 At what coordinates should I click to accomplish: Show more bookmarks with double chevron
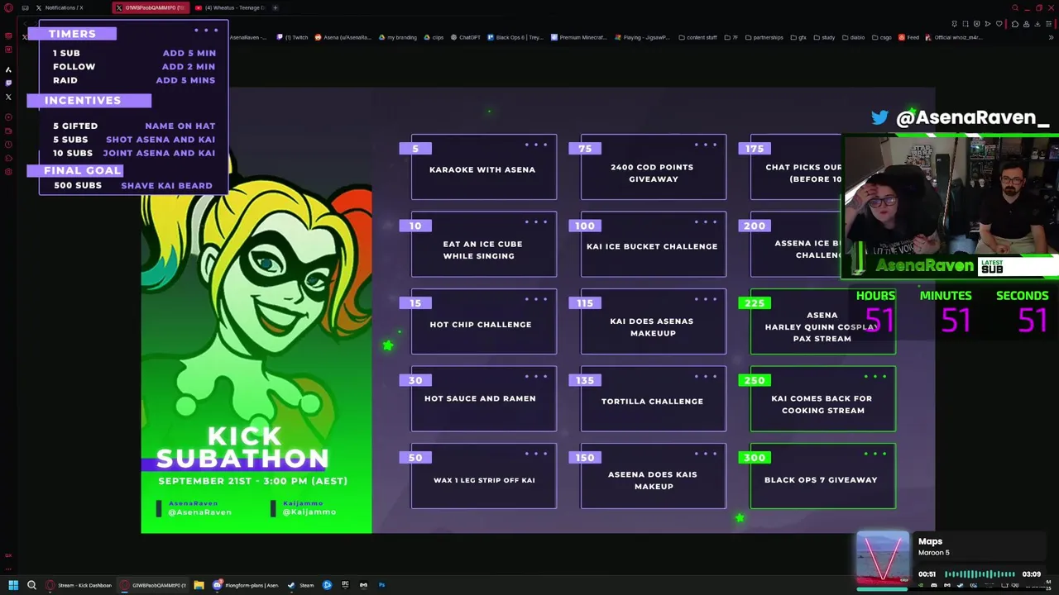coord(1052,37)
